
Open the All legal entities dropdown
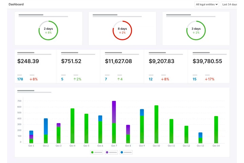pyautogui.click(x=207, y=4)
